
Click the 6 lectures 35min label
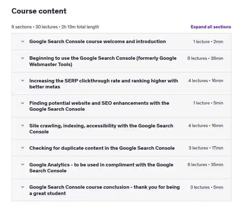205,165
